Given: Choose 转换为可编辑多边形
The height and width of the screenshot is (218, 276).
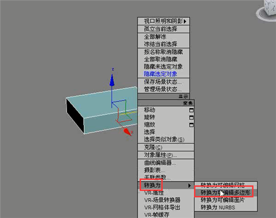Looking at the screenshot, I should (226, 193).
